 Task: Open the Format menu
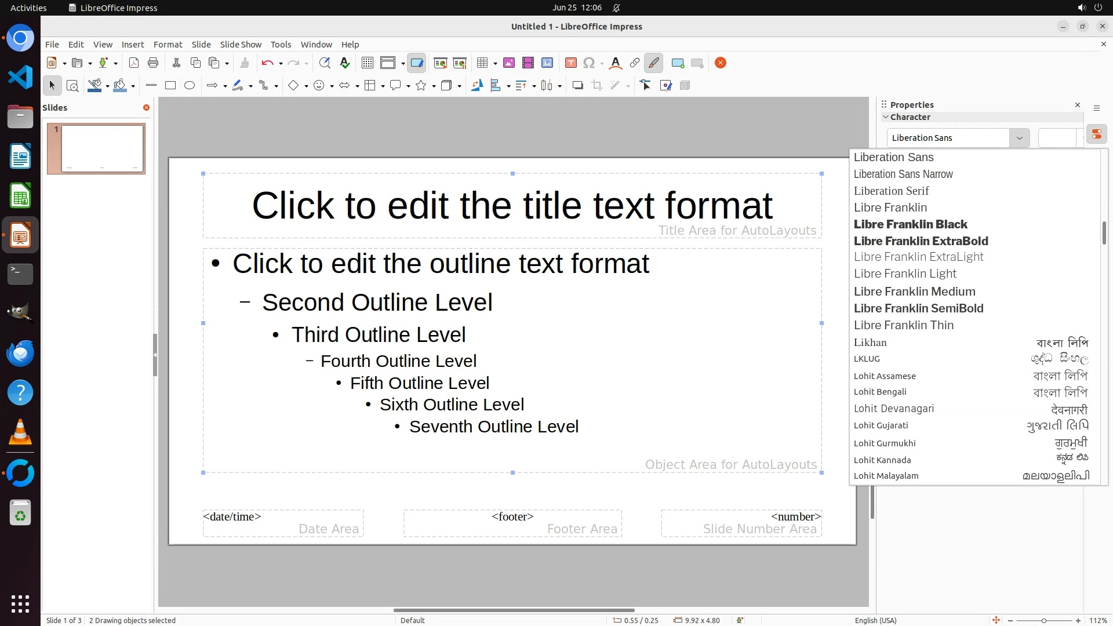click(x=168, y=45)
